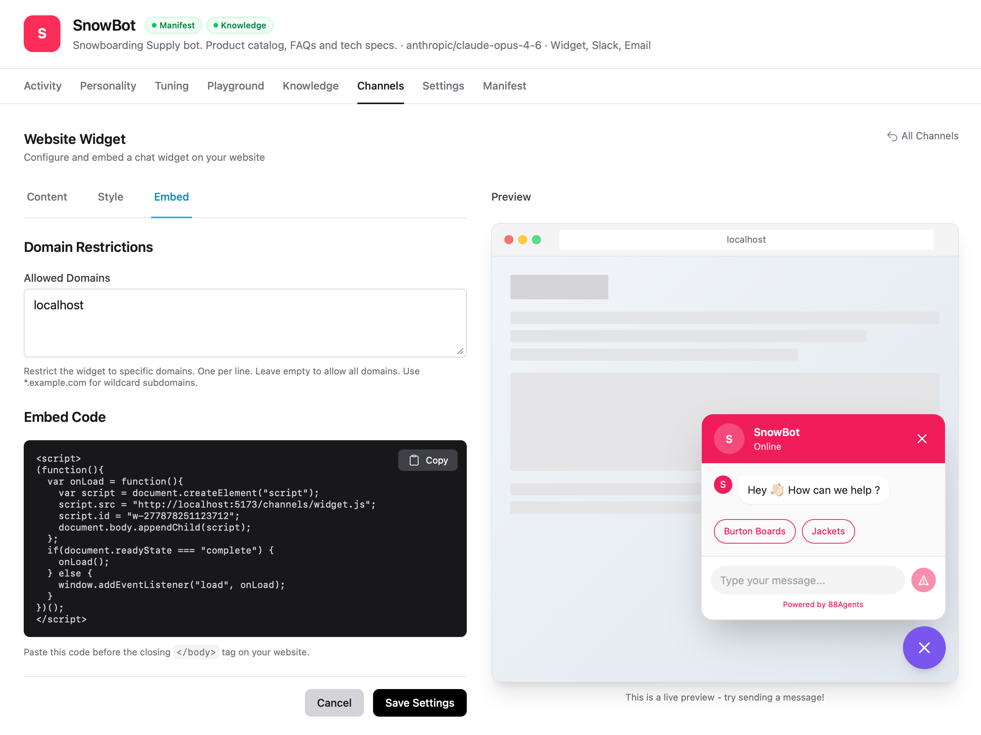Switch to the Settings tab

pos(443,86)
